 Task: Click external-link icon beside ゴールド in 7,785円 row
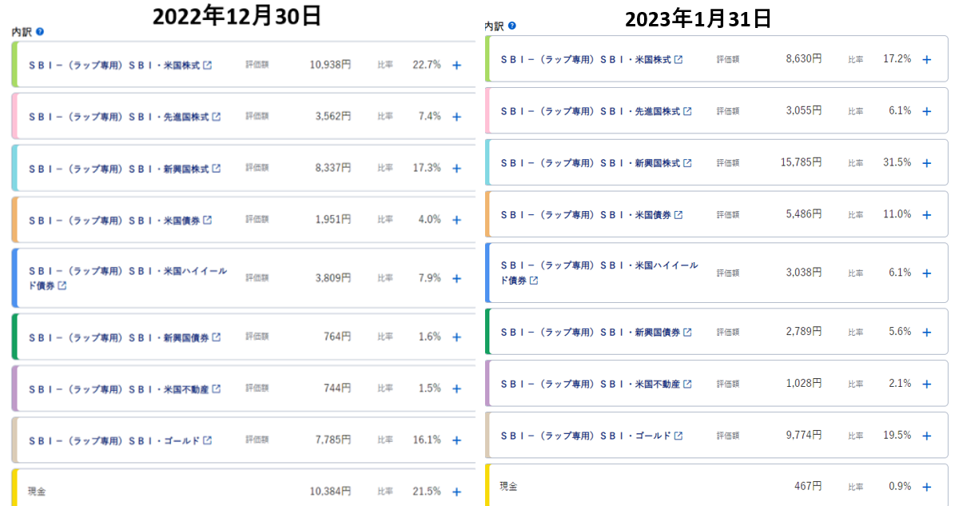click(208, 440)
